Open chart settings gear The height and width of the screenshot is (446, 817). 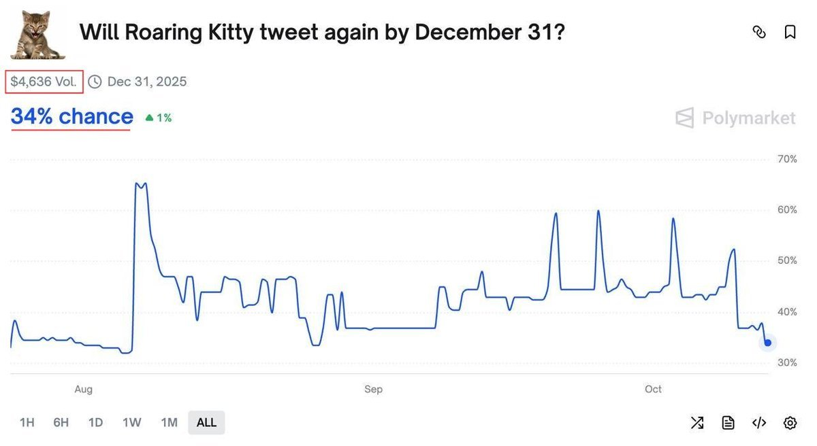click(x=790, y=423)
